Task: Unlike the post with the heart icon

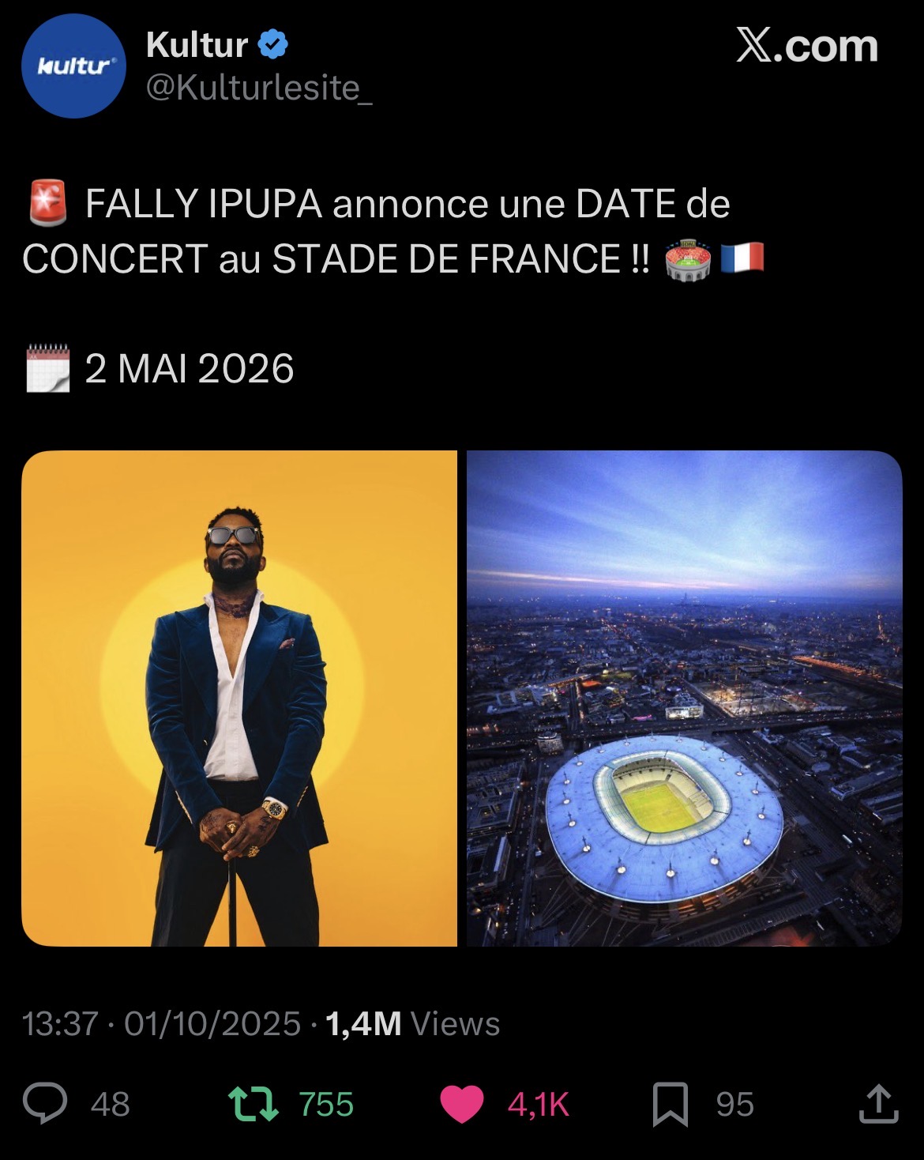Action: tap(461, 1104)
